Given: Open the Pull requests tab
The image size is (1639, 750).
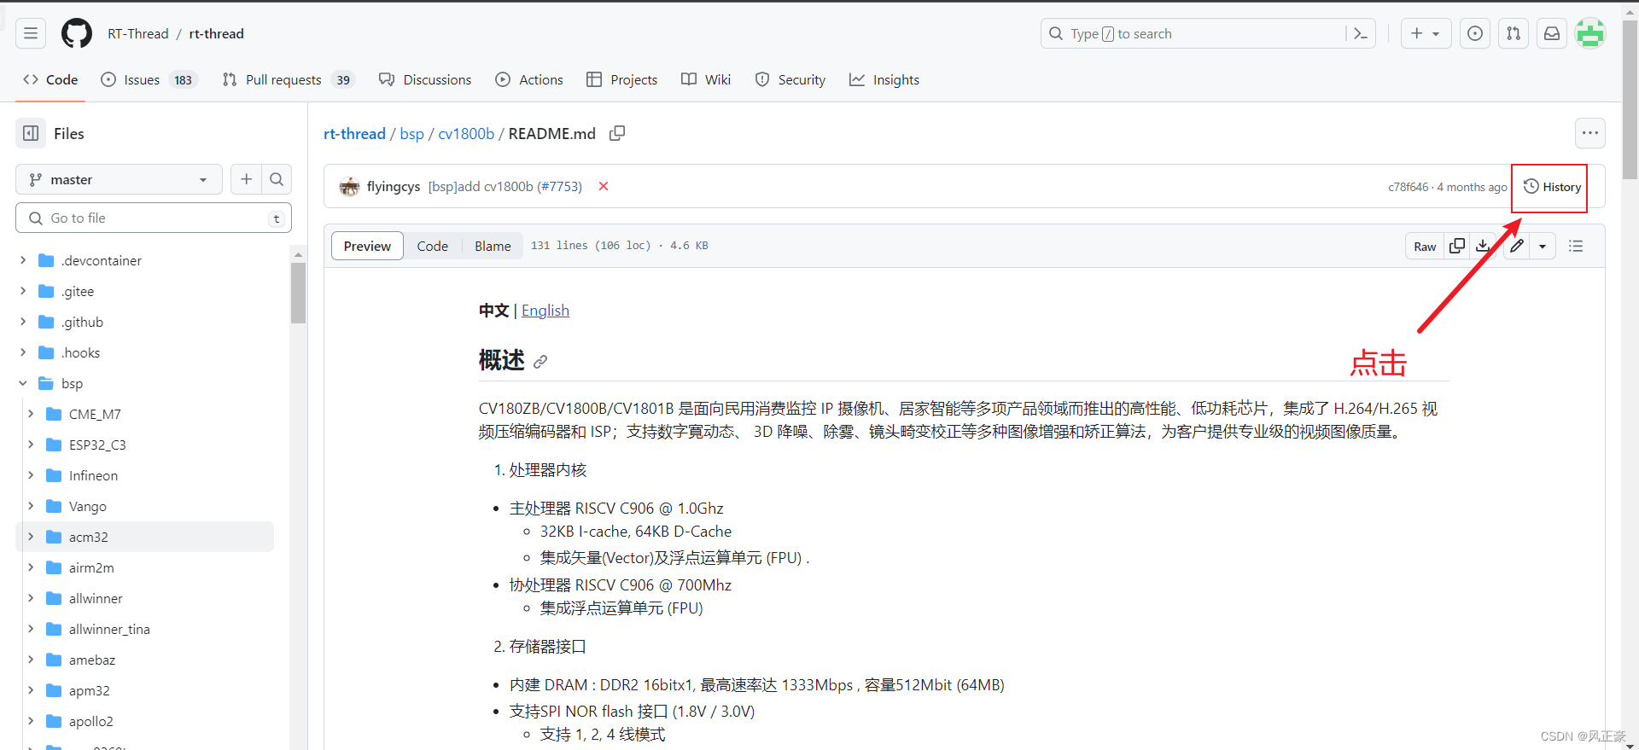Looking at the screenshot, I should click(x=289, y=79).
